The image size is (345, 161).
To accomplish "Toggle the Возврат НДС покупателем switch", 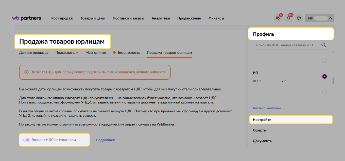I will (26, 140).
